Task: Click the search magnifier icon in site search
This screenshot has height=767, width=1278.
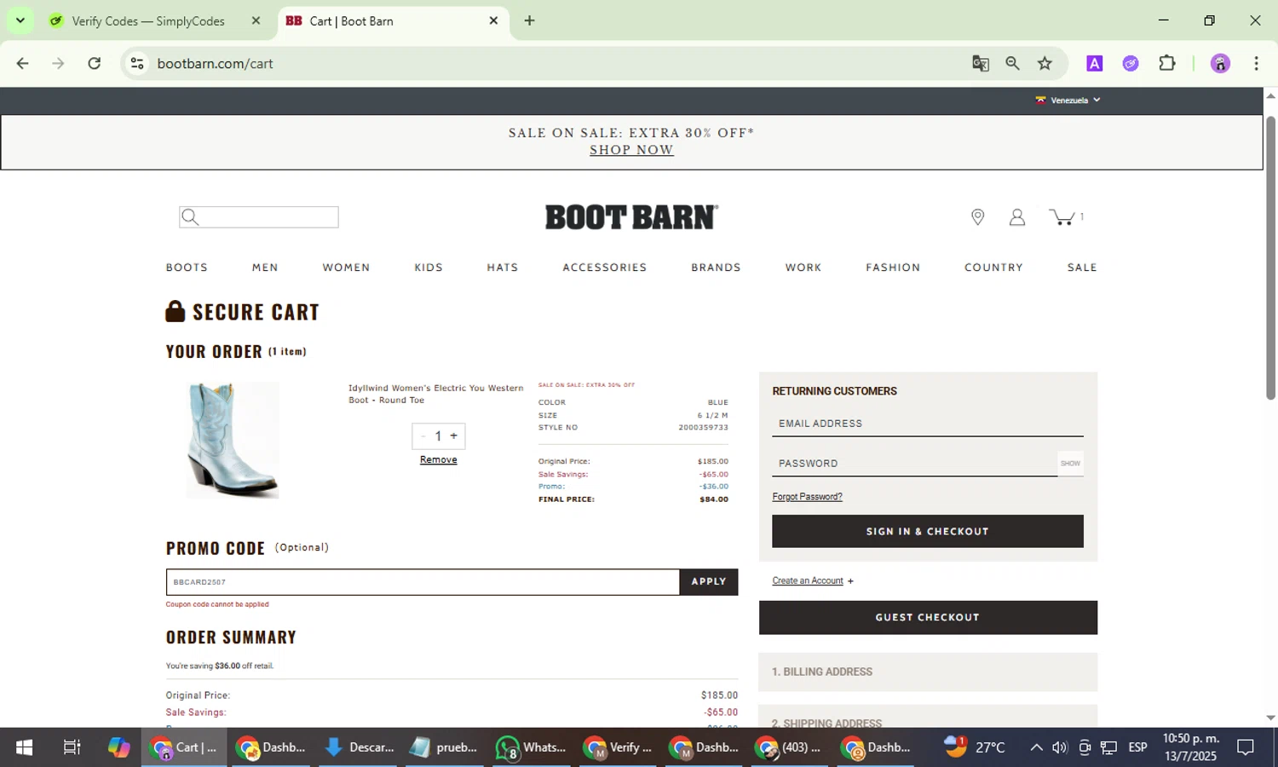Action: tap(190, 217)
